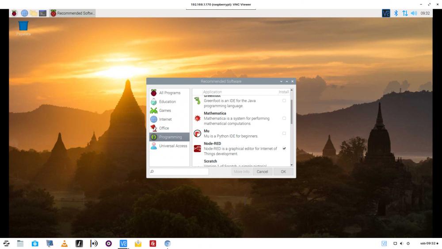Enable the Mathematica install checkbox
This screenshot has height=249, width=442.
point(284,119)
